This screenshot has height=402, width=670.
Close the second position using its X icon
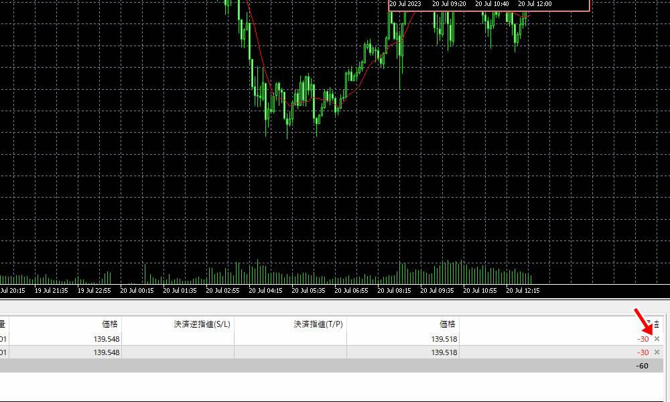[x=657, y=352]
